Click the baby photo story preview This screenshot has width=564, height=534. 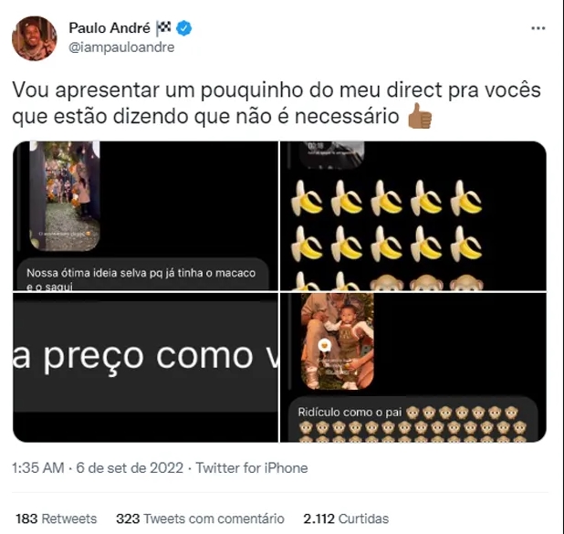(x=338, y=341)
